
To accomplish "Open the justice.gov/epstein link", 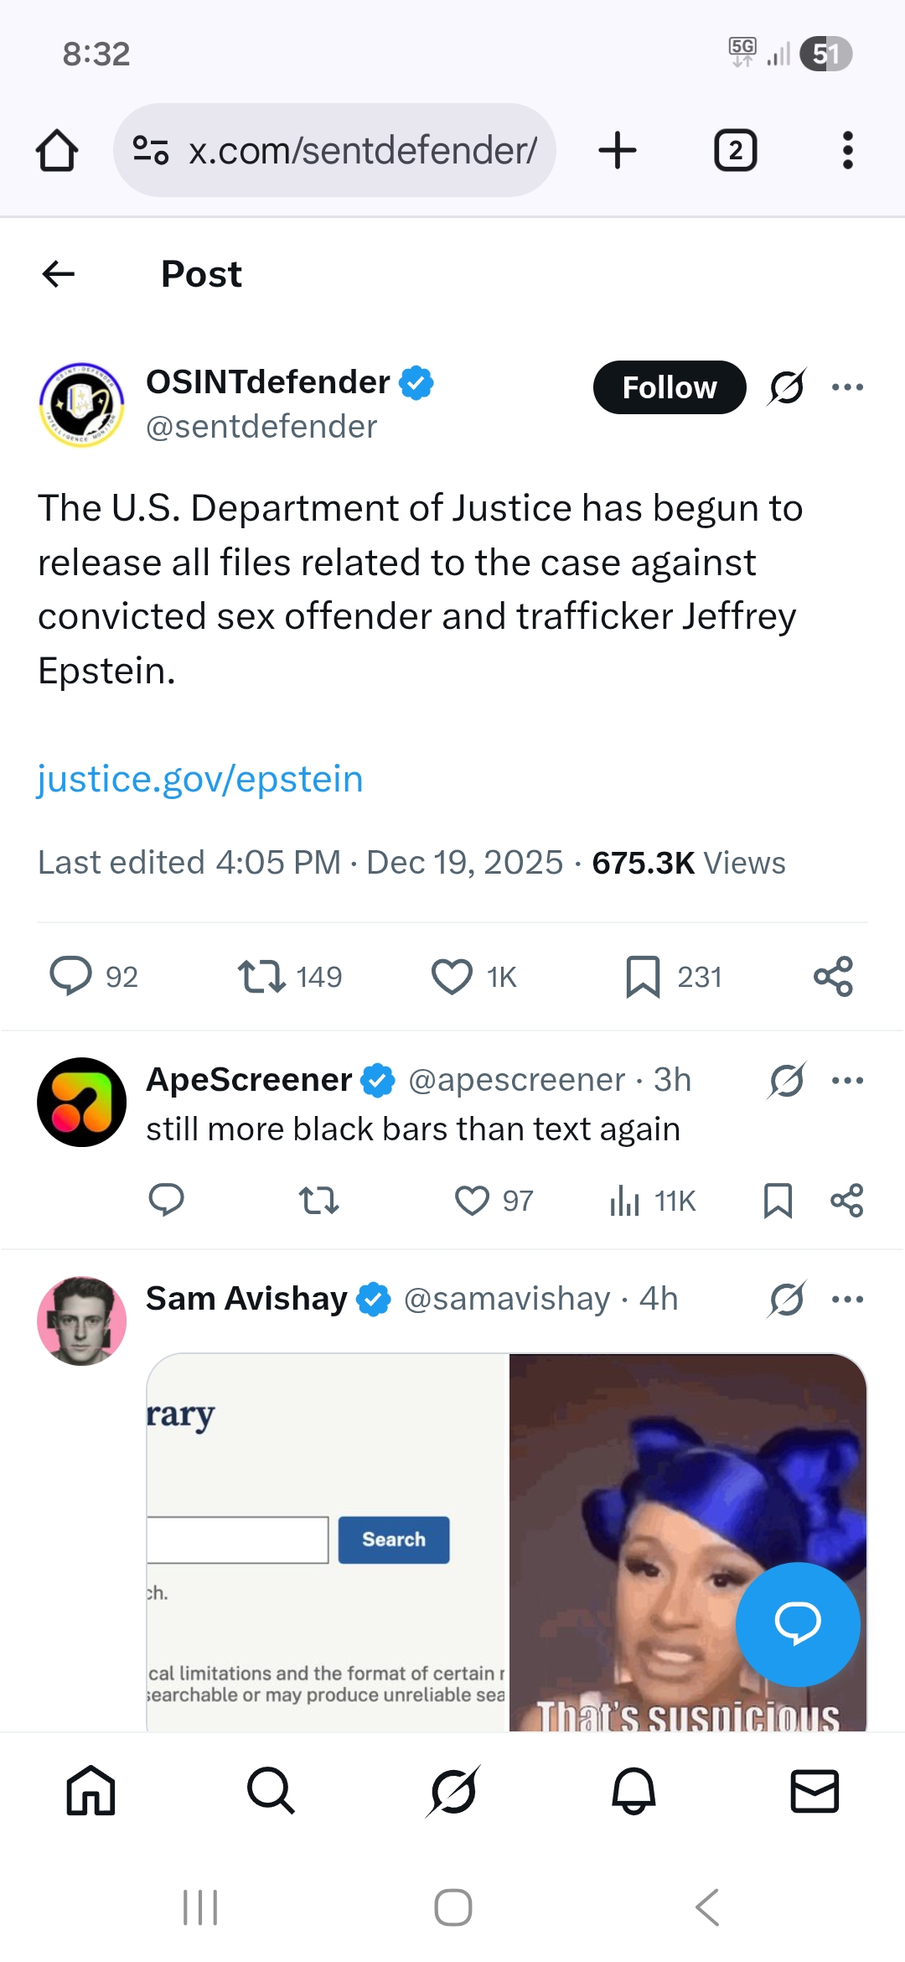I will tap(199, 778).
